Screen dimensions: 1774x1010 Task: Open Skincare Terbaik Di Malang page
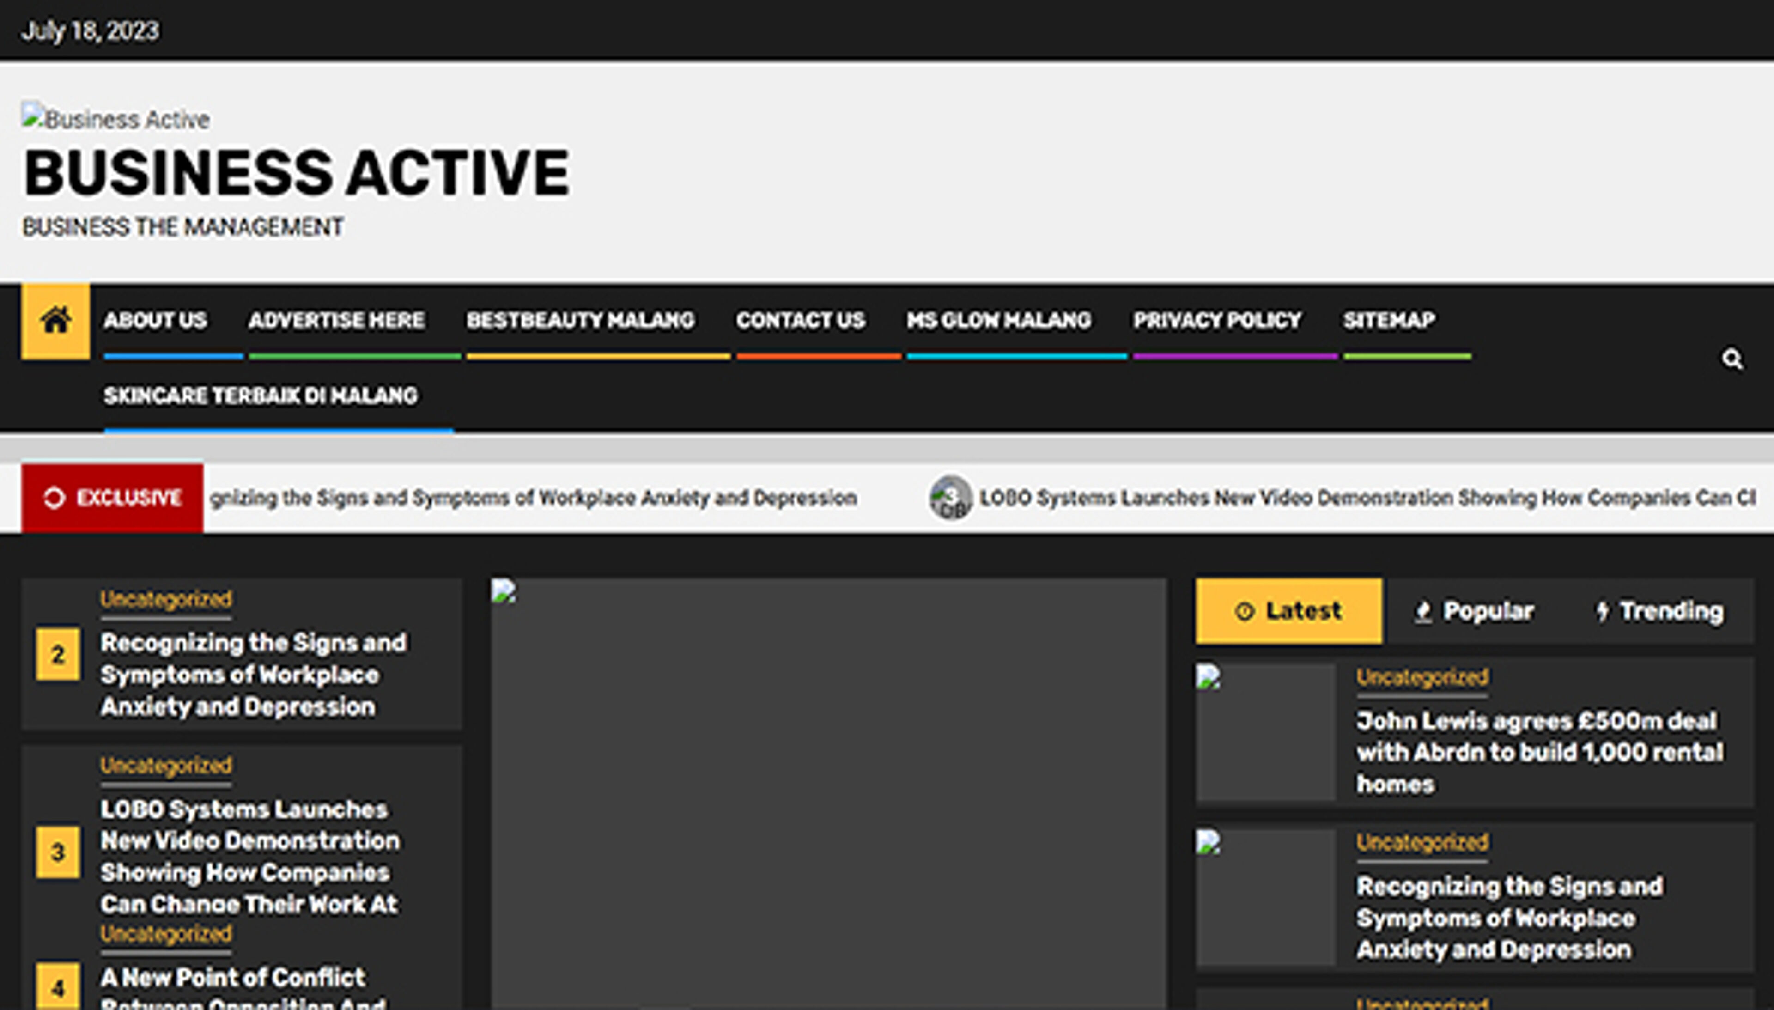(x=261, y=395)
